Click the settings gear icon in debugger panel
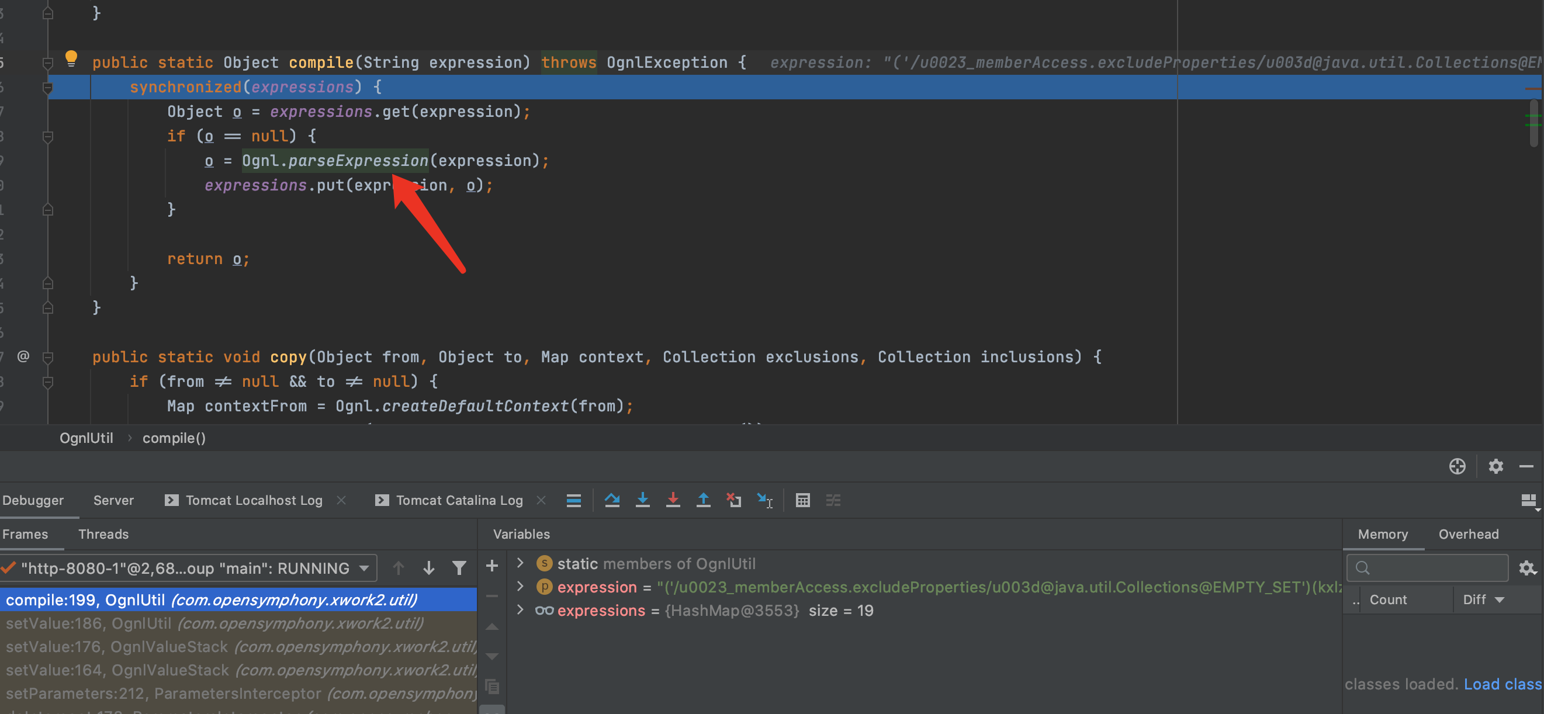This screenshot has height=714, width=1544. click(x=1495, y=467)
